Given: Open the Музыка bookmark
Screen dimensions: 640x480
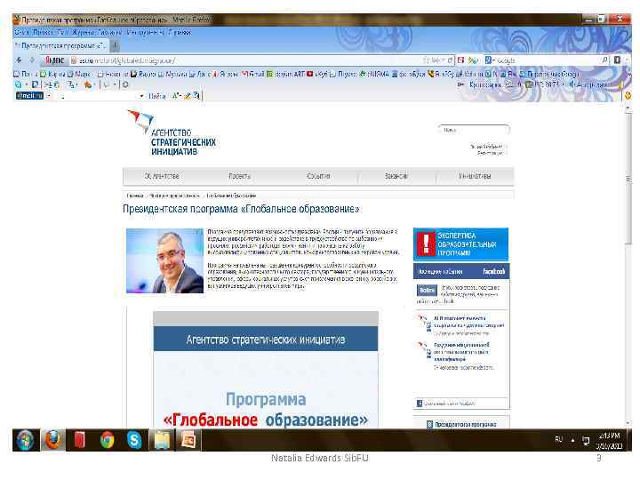Looking at the screenshot, I should pyautogui.click(x=173, y=75).
